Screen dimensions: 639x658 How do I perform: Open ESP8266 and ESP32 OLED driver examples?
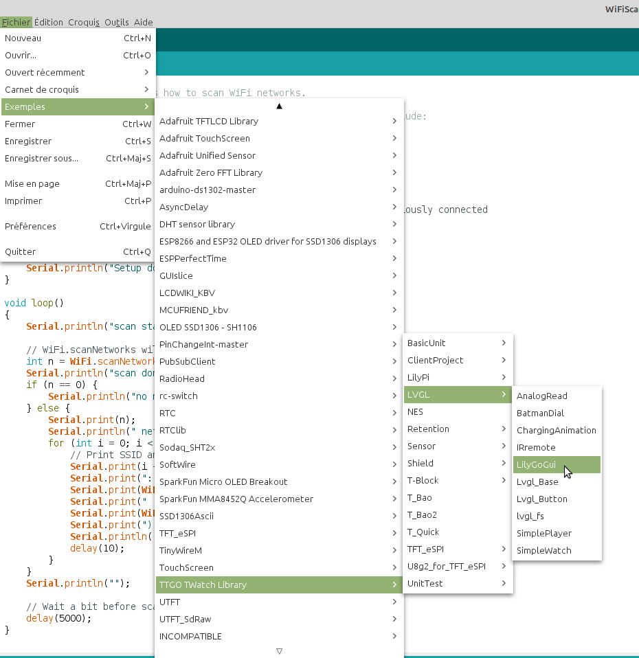click(x=279, y=242)
